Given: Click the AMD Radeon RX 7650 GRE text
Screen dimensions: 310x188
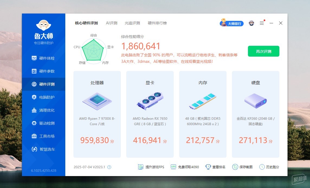Looking at the screenshot, I should [150, 121].
